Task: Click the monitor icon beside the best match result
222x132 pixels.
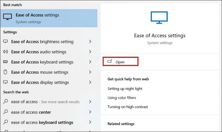Action: tap(7, 17)
